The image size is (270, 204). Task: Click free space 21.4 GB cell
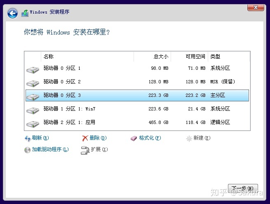197,109
